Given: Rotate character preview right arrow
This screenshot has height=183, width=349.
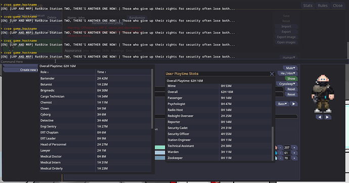Looking at the screenshot, I should point(327,117).
